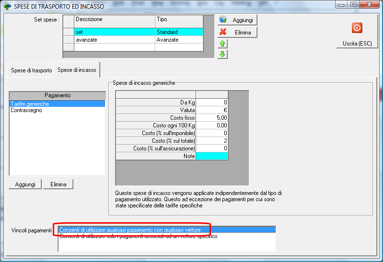This screenshot has height=262, width=383.
Task: Minimize the window from the title bar
Action: pyautogui.click(x=341, y=4)
